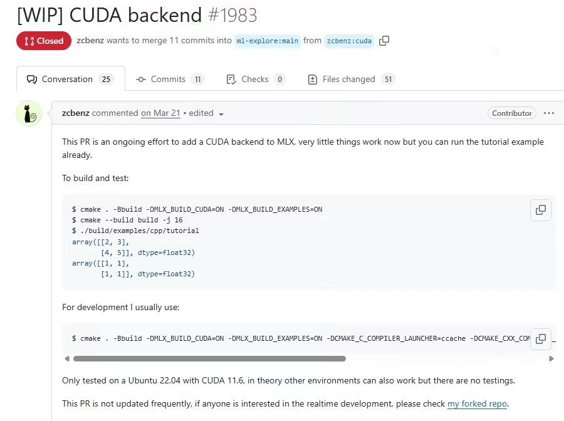This screenshot has width=564, height=421.
Task: Click zcbenz's cat avatar image
Action: tap(28, 115)
